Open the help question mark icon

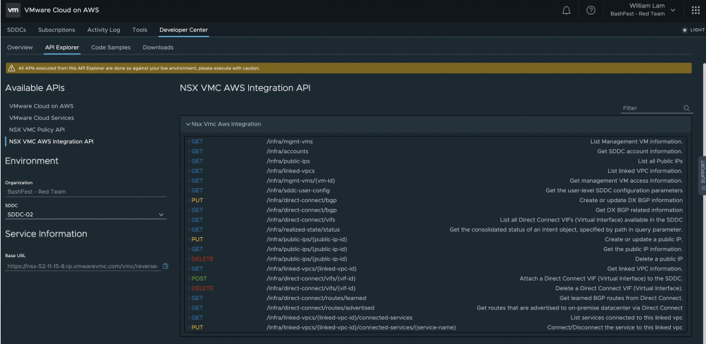591,10
